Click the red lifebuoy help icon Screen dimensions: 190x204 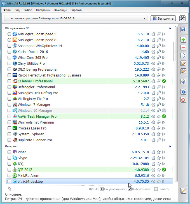[183, 100]
